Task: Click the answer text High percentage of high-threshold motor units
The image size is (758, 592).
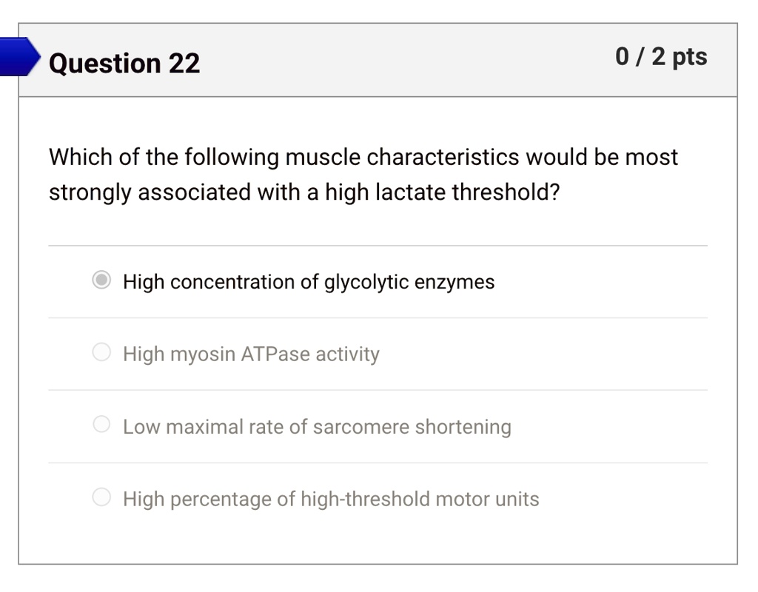Action: (331, 499)
